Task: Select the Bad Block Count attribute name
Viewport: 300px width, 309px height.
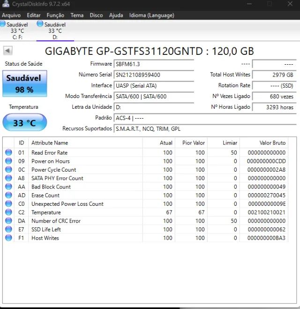Action: (x=51, y=187)
